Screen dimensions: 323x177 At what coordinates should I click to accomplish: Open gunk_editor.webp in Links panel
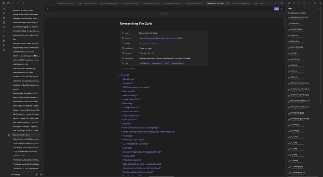(297, 47)
